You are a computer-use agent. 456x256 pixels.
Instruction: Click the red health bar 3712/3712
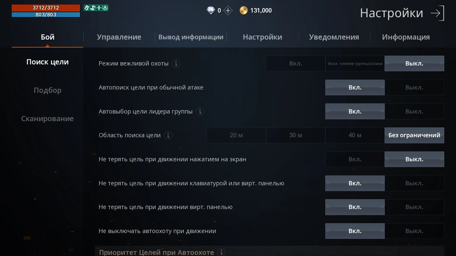coord(46,8)
